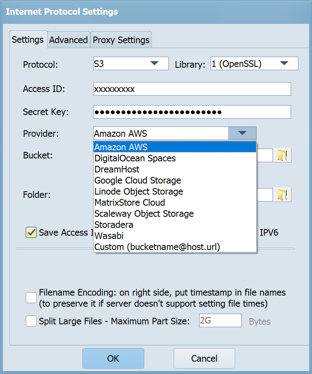
Task: Expand the Library dropdown with OpenSSL
Action: [254, 64]
